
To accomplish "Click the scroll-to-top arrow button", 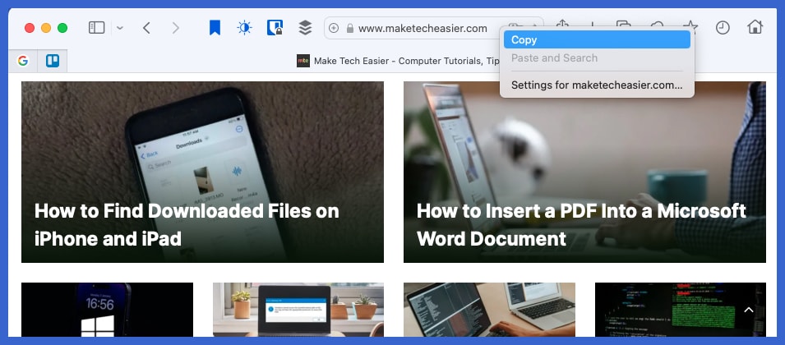I will [749, 310].
